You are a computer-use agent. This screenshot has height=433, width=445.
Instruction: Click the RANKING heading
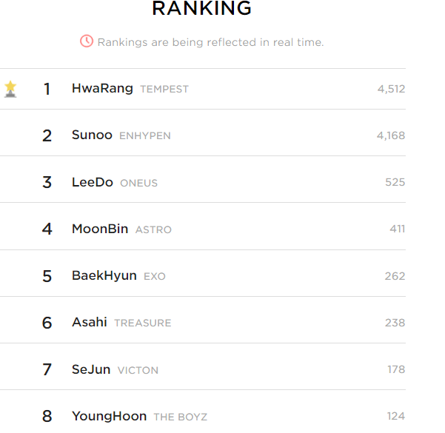[x=202, y=8]
